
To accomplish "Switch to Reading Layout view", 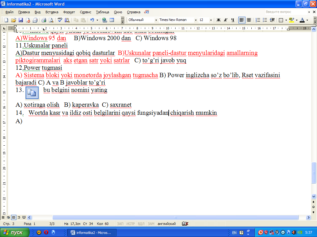I will click(24, 218).
